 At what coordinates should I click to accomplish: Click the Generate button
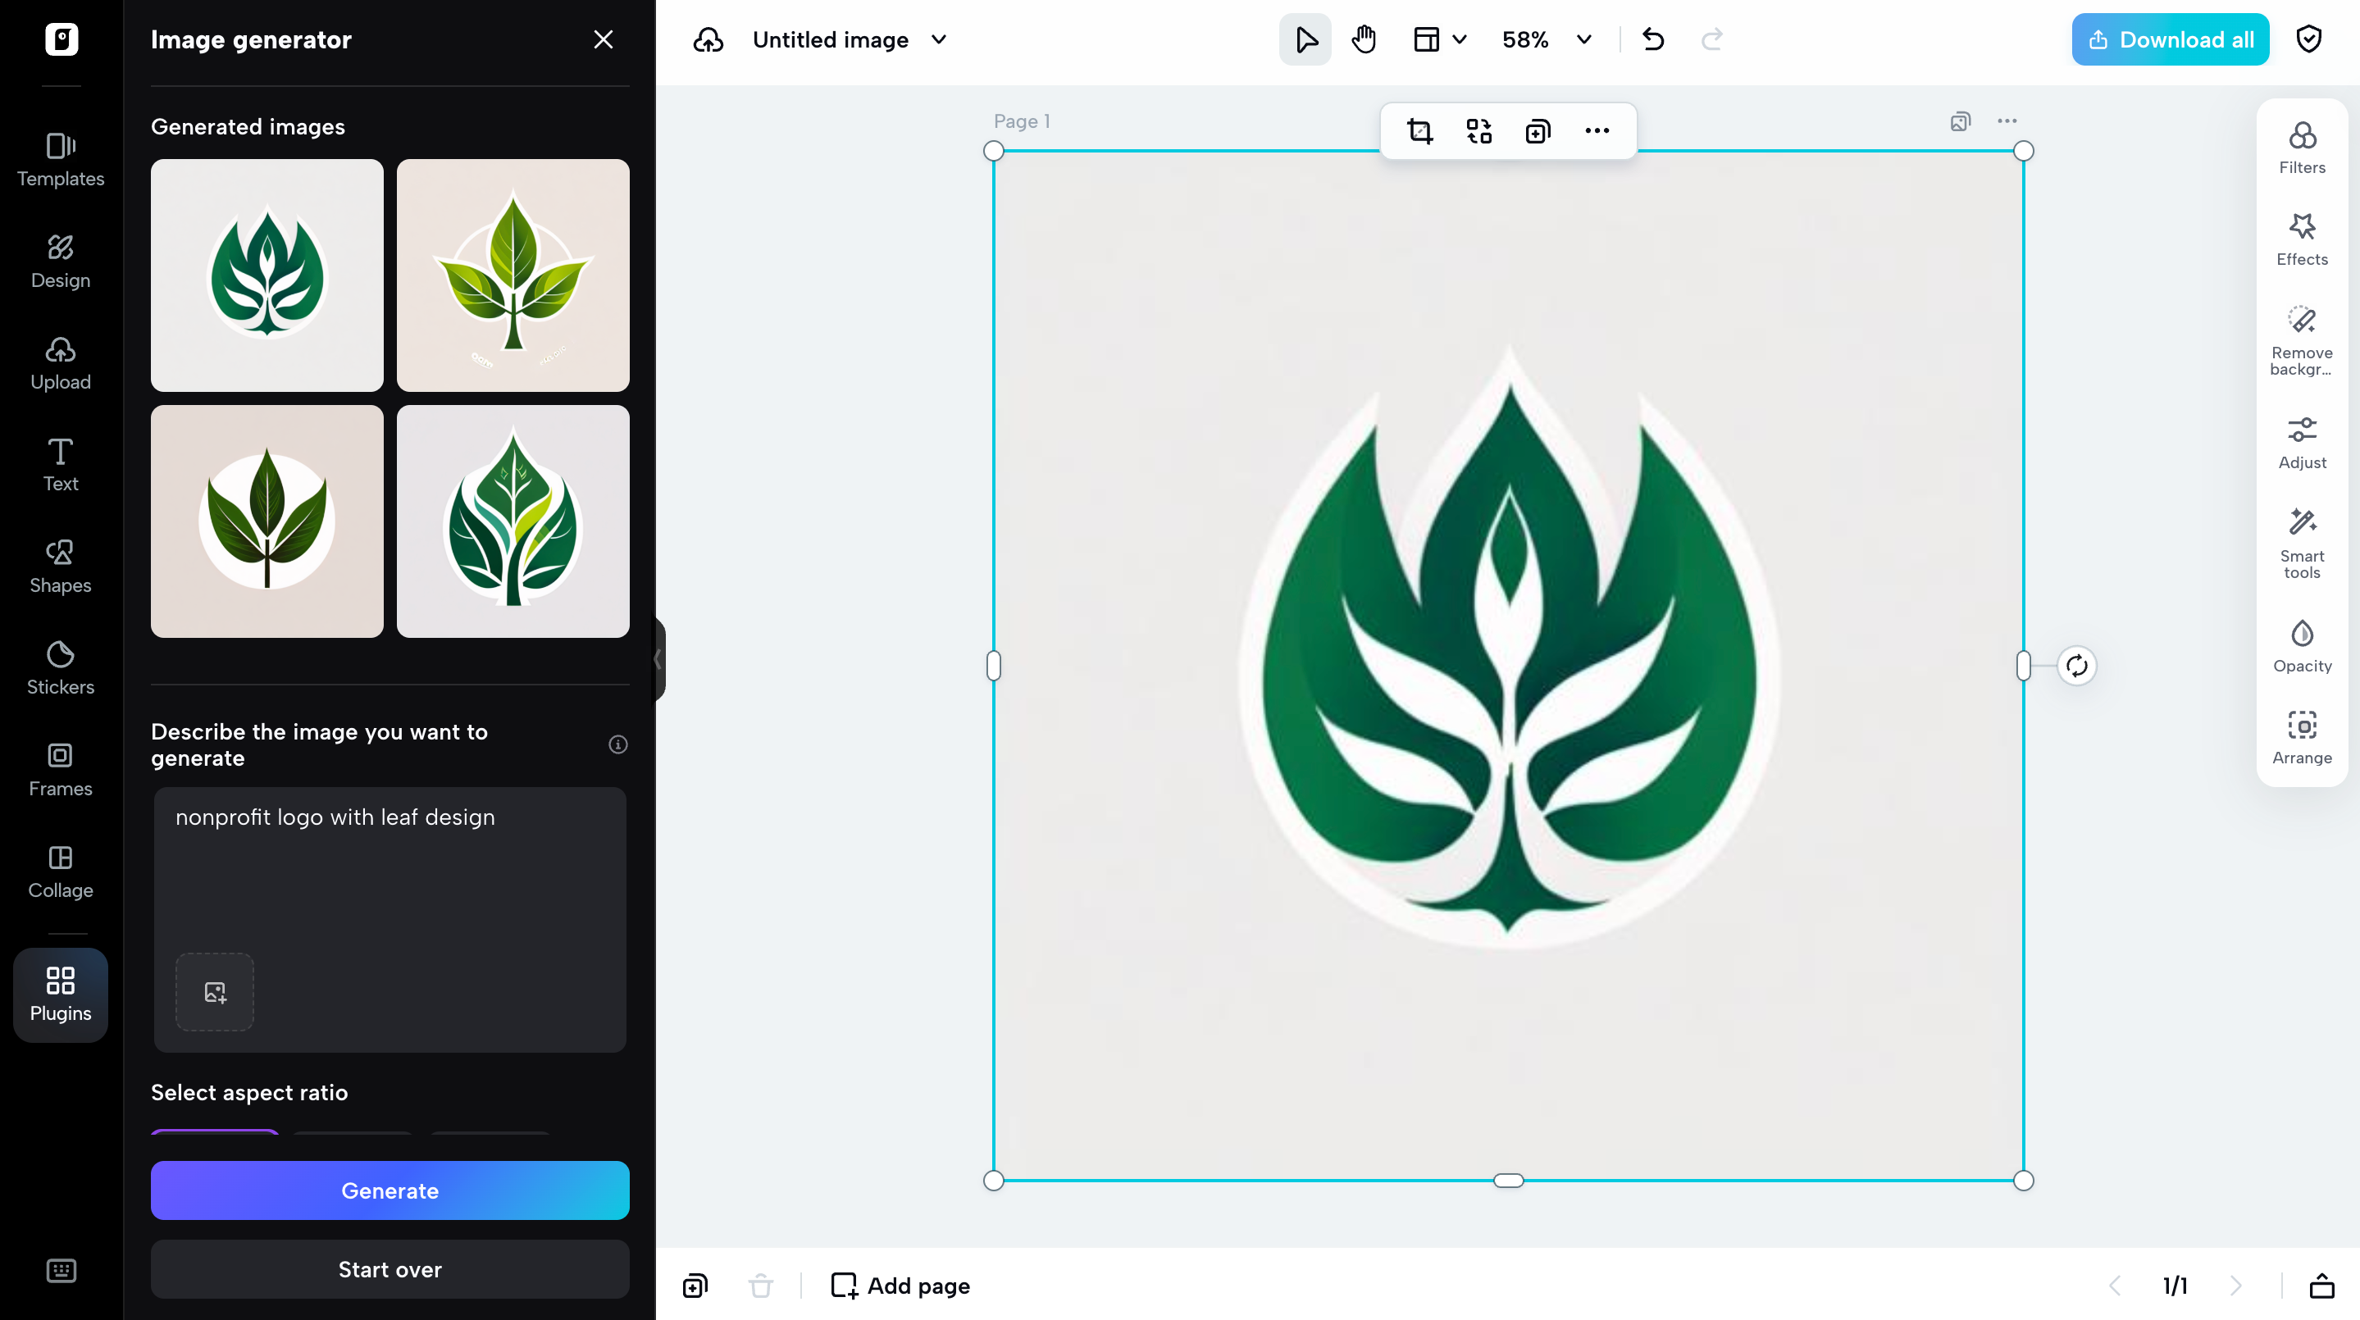click(390, 1190)
